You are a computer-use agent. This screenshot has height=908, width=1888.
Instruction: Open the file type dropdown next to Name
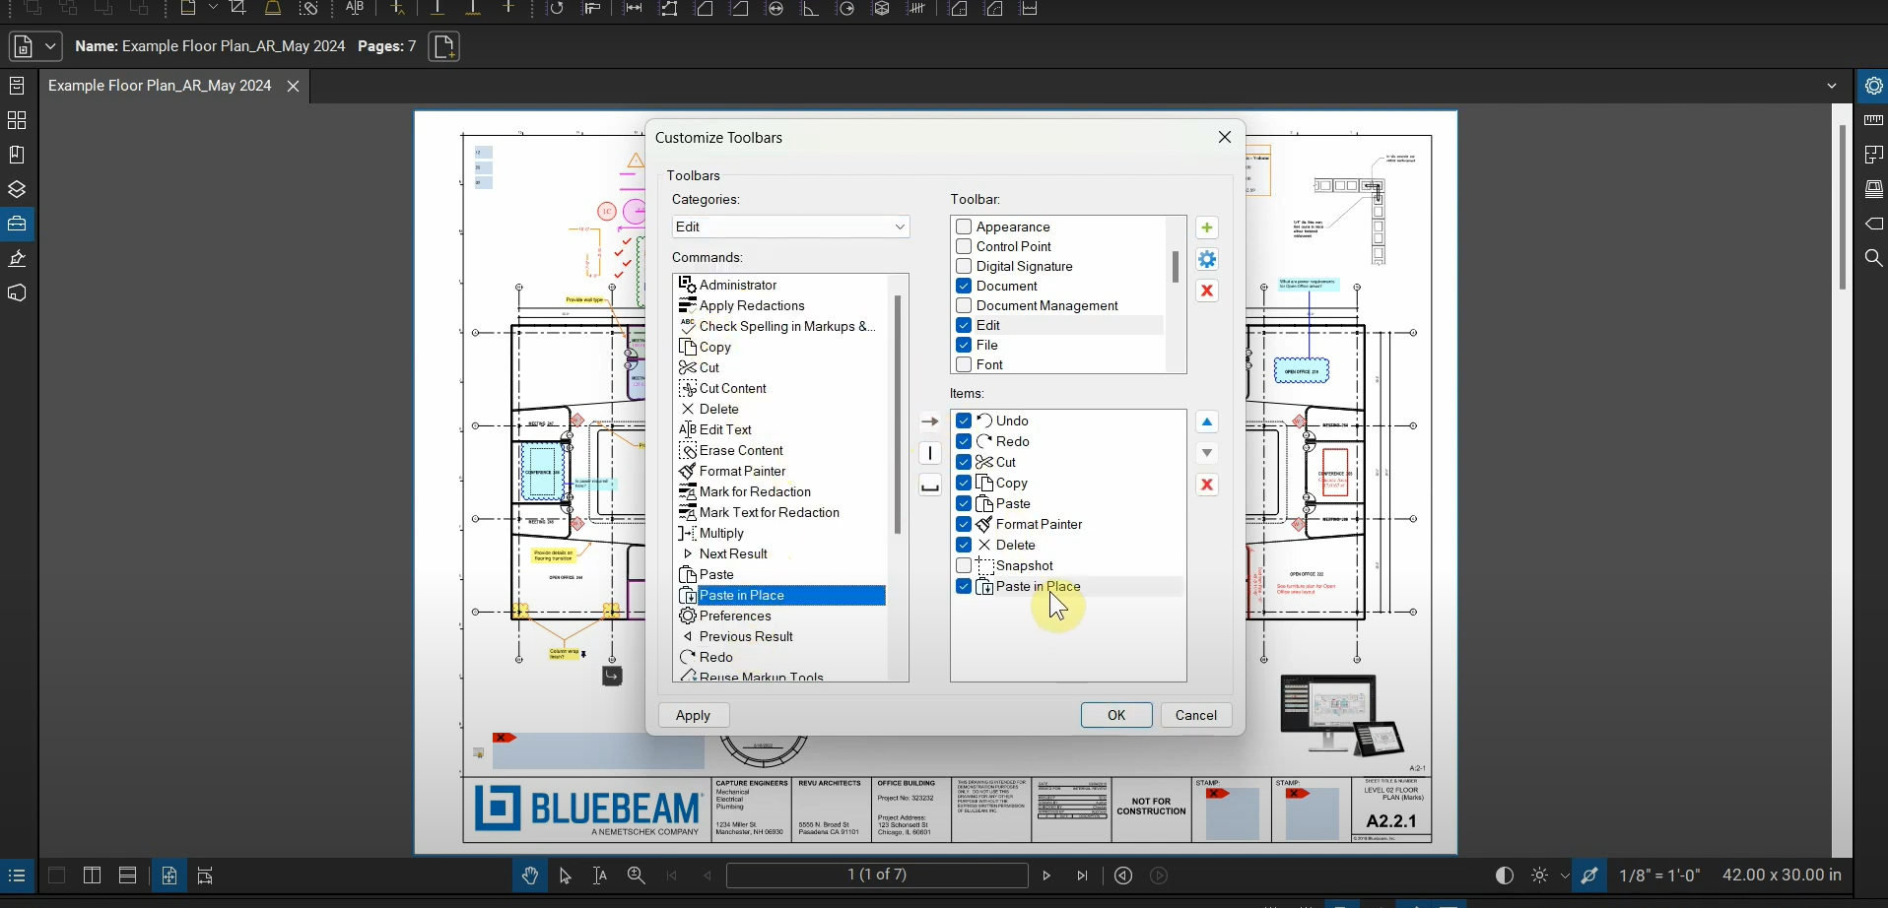51,45
